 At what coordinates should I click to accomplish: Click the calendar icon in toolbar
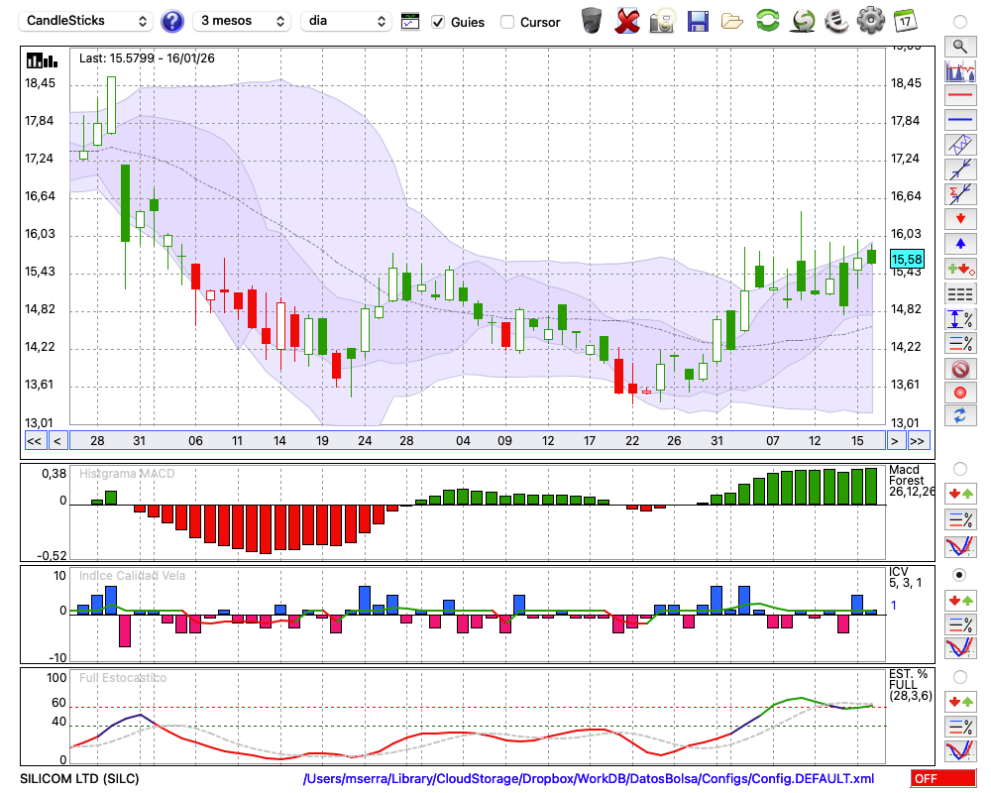905,20
